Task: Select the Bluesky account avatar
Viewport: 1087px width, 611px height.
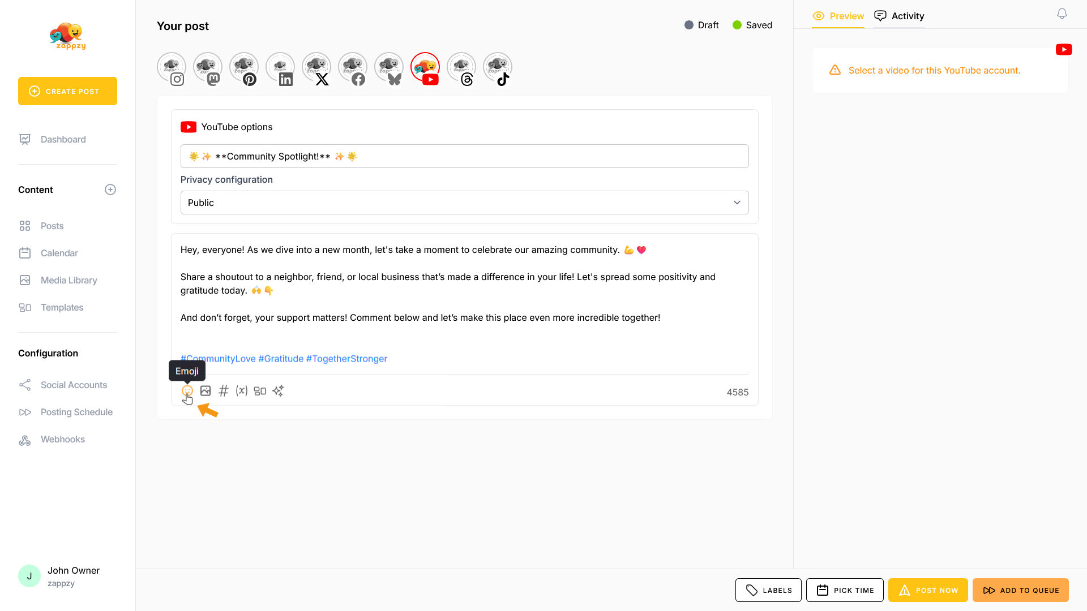Action: click(389, 69)
